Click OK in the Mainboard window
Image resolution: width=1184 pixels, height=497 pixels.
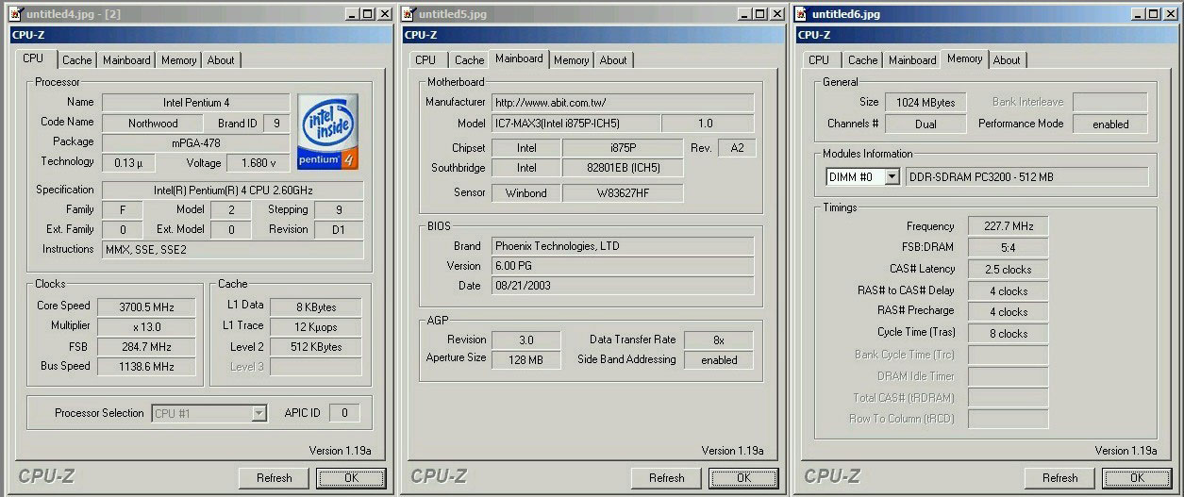pyautogui.click(x=743, y=478)
